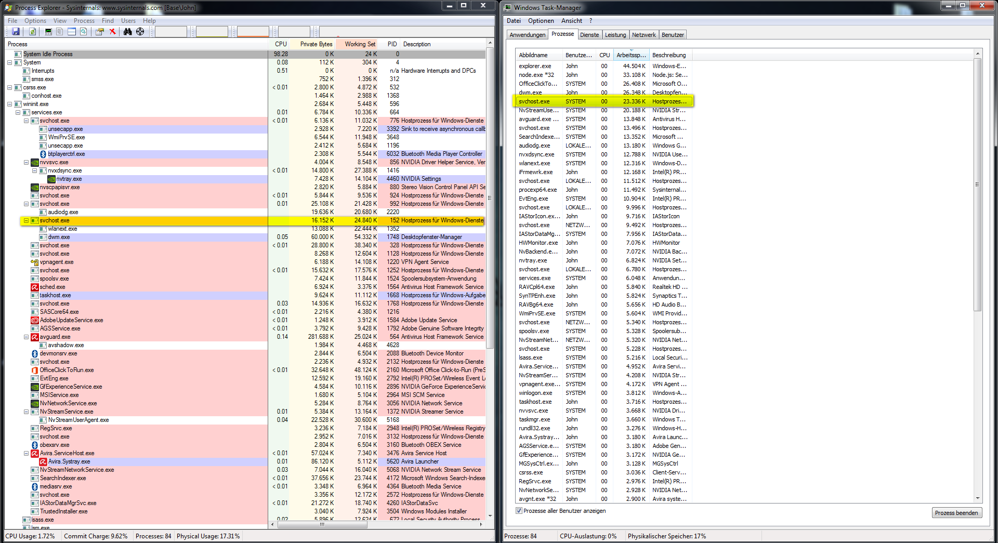Click the Bluetooth icon beside mediasrv.exe
This screenshot has width=998, height=543.
coord(35,486)
